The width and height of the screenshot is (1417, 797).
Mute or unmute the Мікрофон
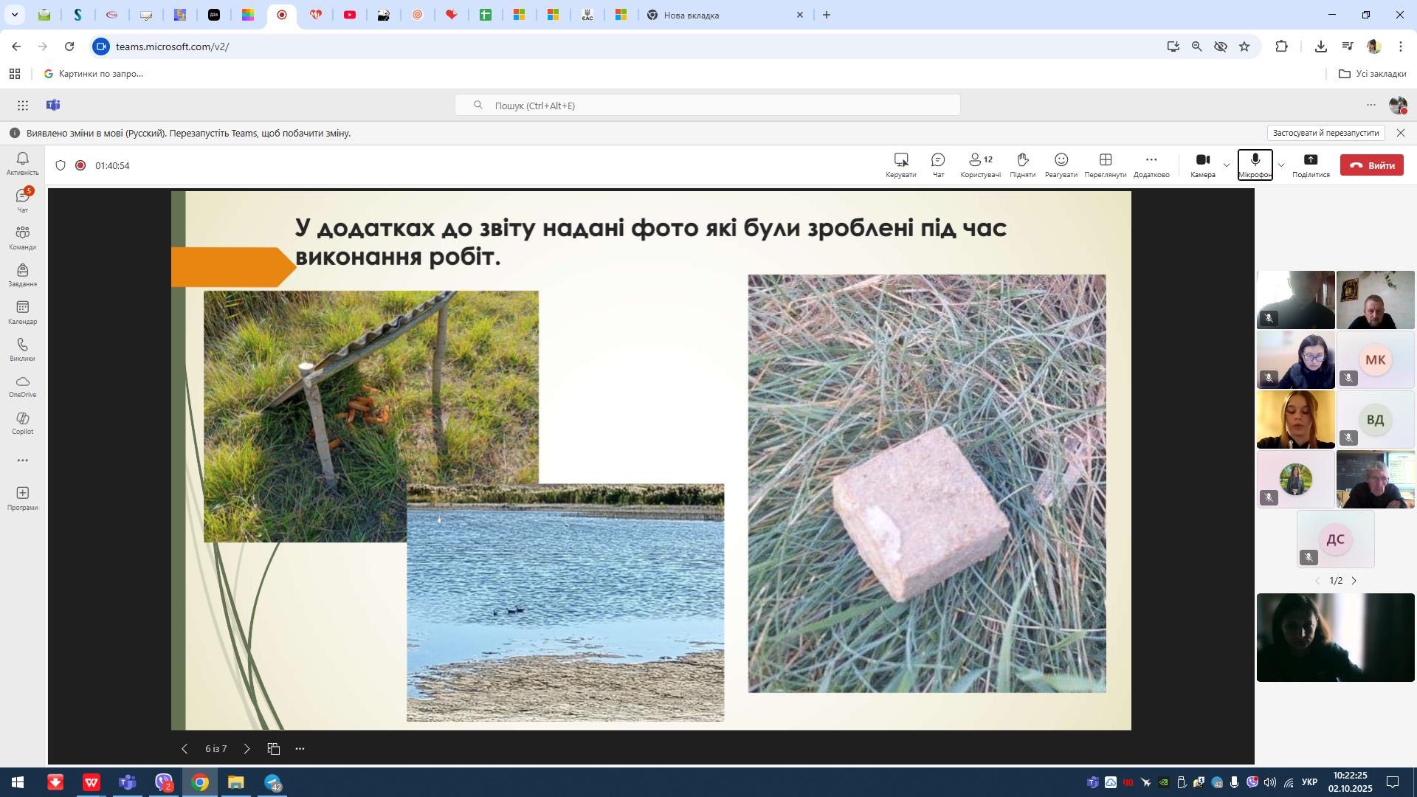(1255, 165)
